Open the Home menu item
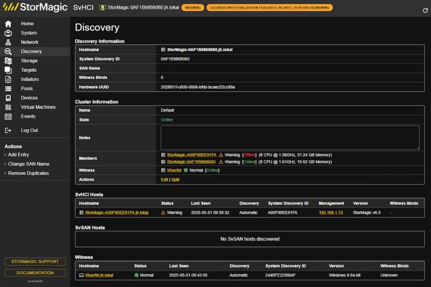The height and width of the screenshot is (287, 431). point(27,24)
